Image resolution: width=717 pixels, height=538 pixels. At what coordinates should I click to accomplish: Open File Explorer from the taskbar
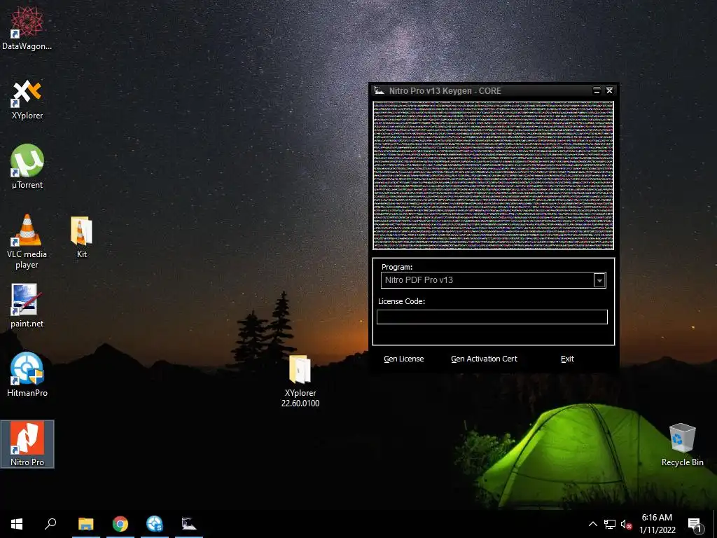click(86, 524)
